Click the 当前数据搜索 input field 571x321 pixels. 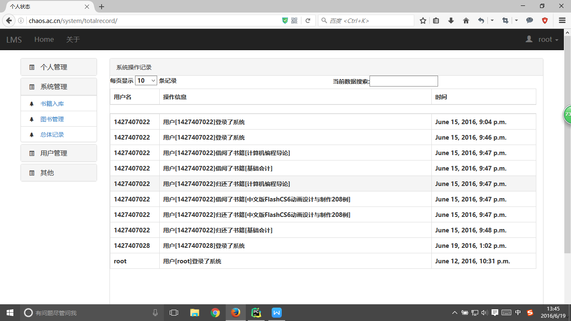coord(404,81)
